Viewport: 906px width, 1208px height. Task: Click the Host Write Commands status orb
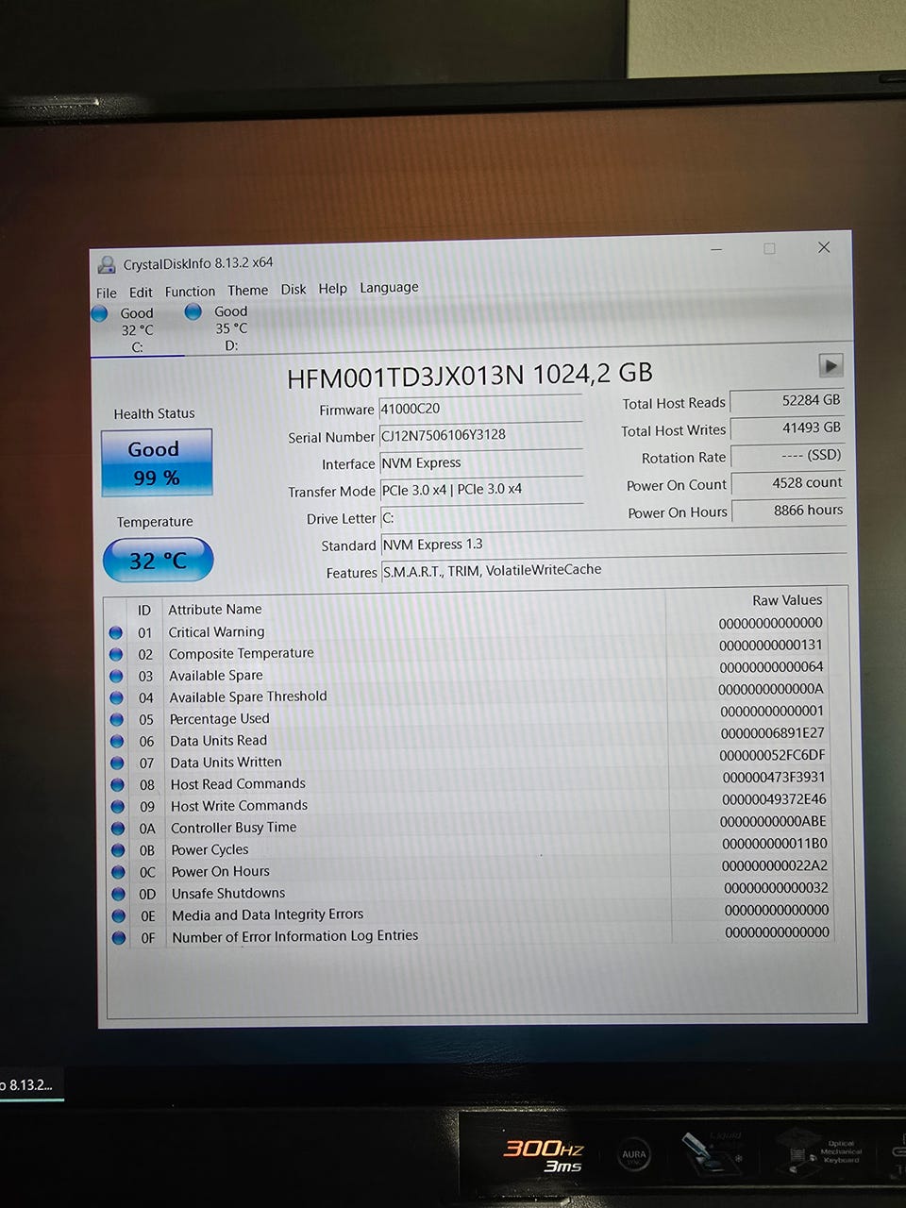point(118,807)
